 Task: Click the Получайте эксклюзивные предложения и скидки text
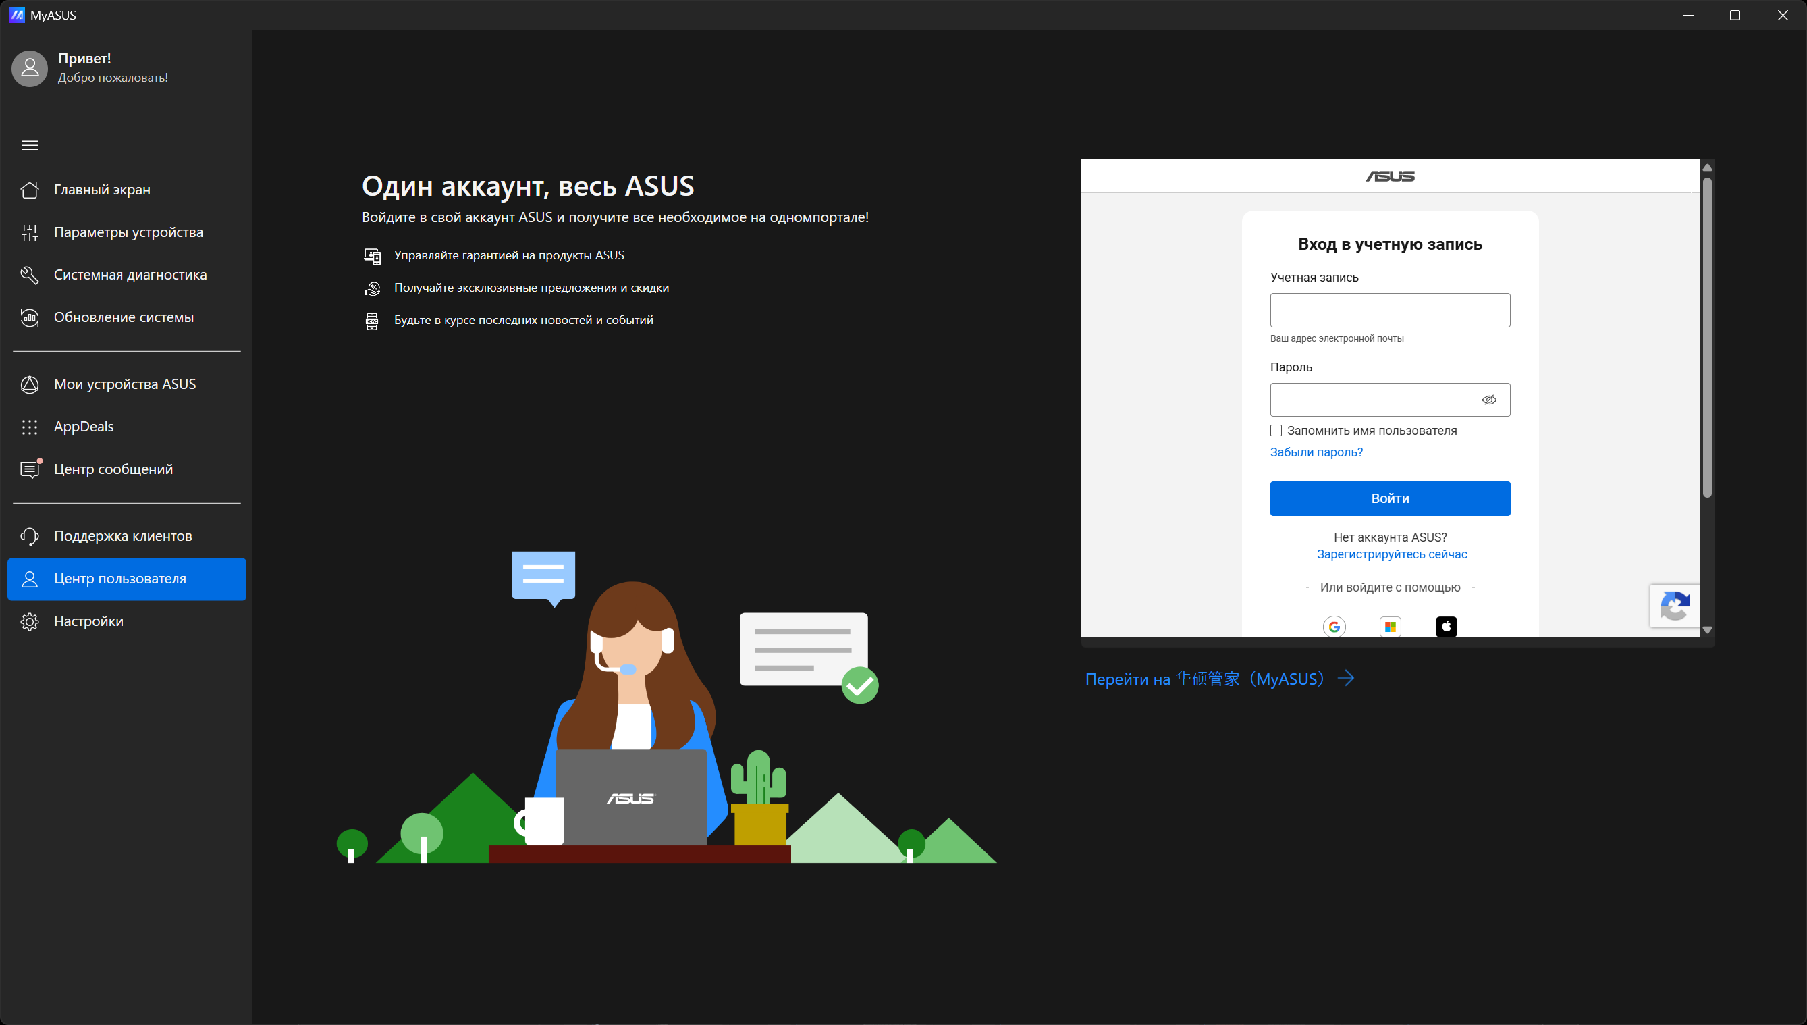[x=531, y=288]
